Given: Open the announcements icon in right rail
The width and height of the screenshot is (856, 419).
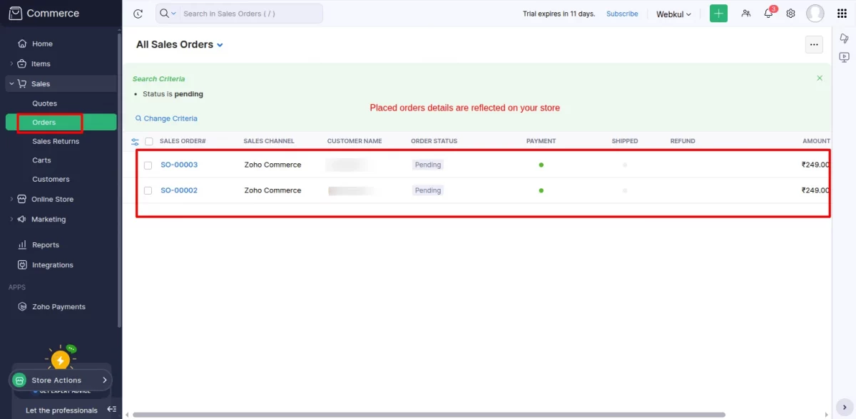Looking at the screenshot, I should [845, 38].
